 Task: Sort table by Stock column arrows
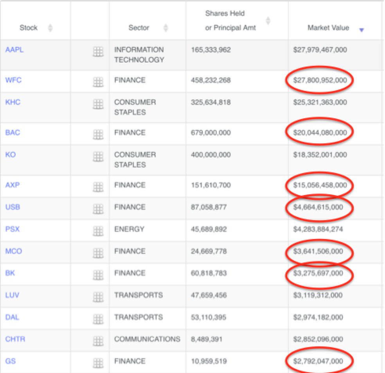coord(50,28)
